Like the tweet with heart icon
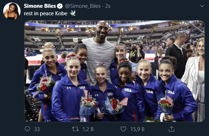The image size is (209, 136). tap(123, 129)
